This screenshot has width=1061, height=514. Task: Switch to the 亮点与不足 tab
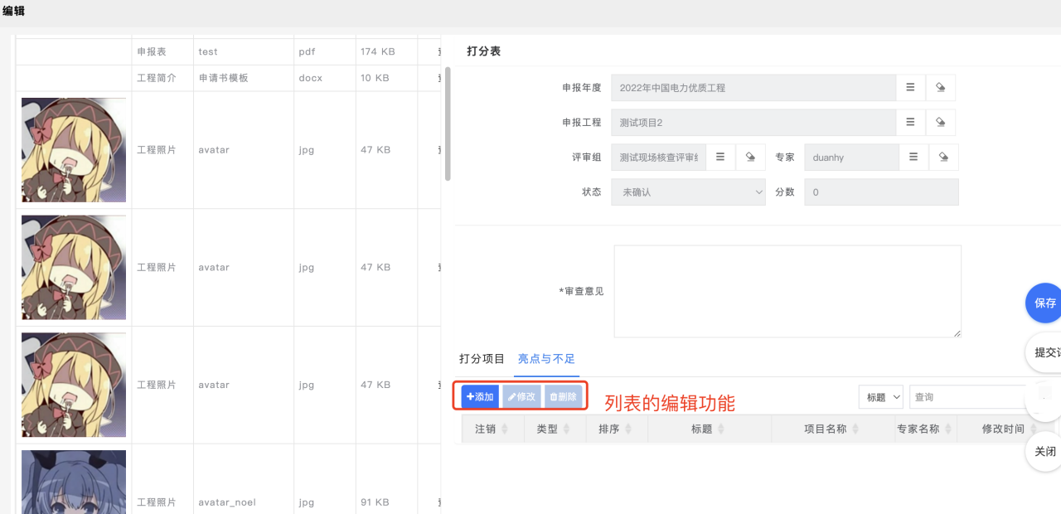(x=546, y=359)
